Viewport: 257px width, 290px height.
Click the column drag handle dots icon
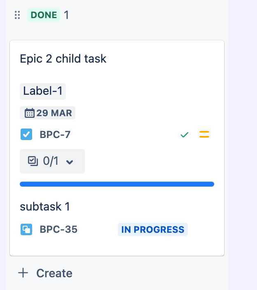[17, 15]
